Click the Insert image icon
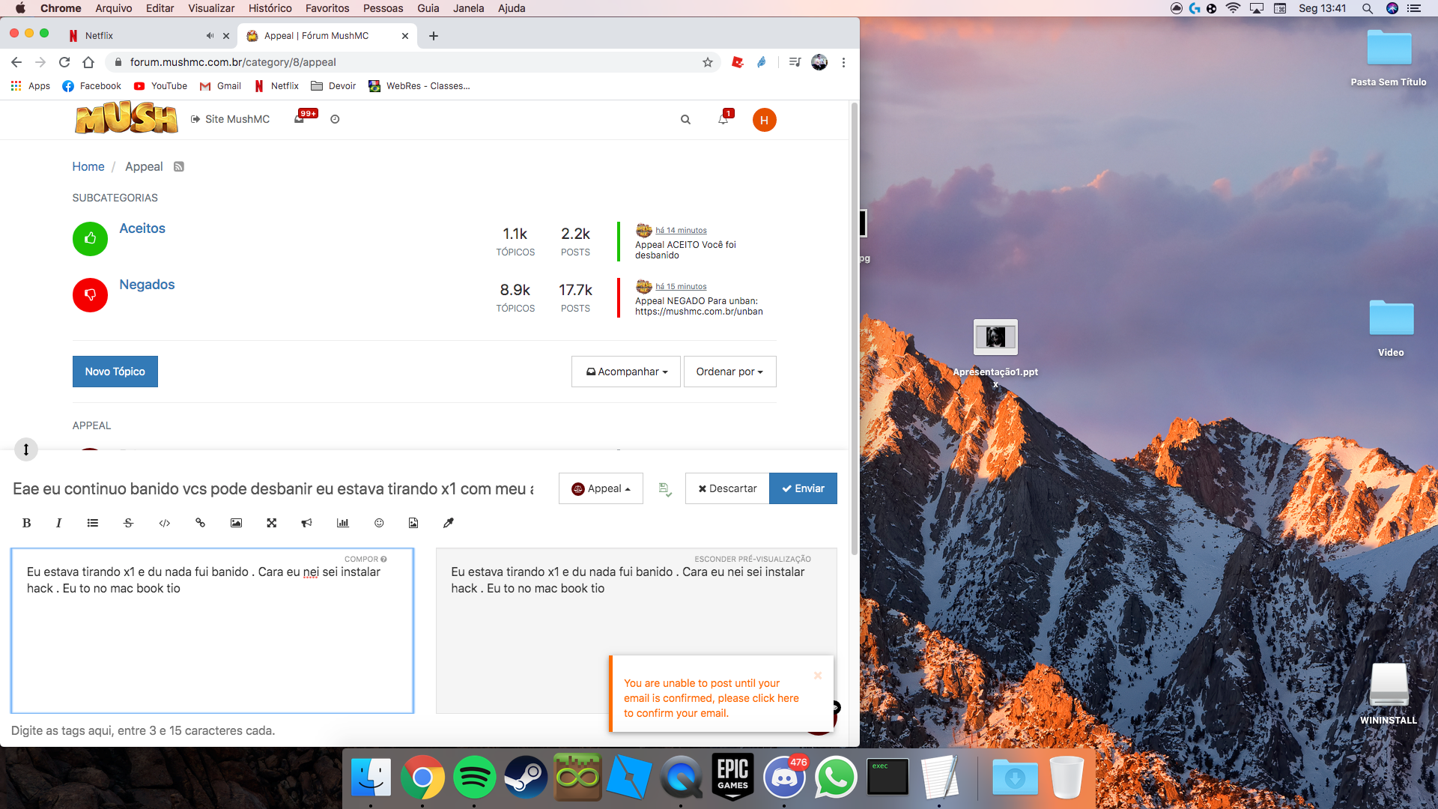 pyautogui.click(x=236, y=523)
